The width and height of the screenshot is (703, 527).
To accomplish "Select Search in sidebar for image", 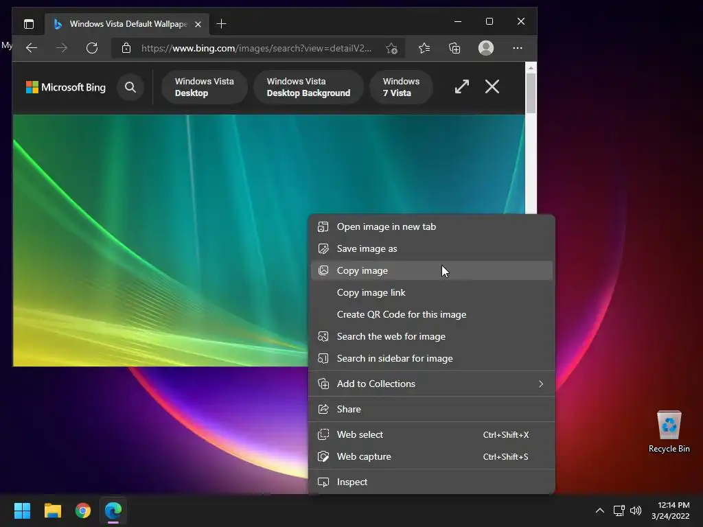I will click(x=431, y=358).
